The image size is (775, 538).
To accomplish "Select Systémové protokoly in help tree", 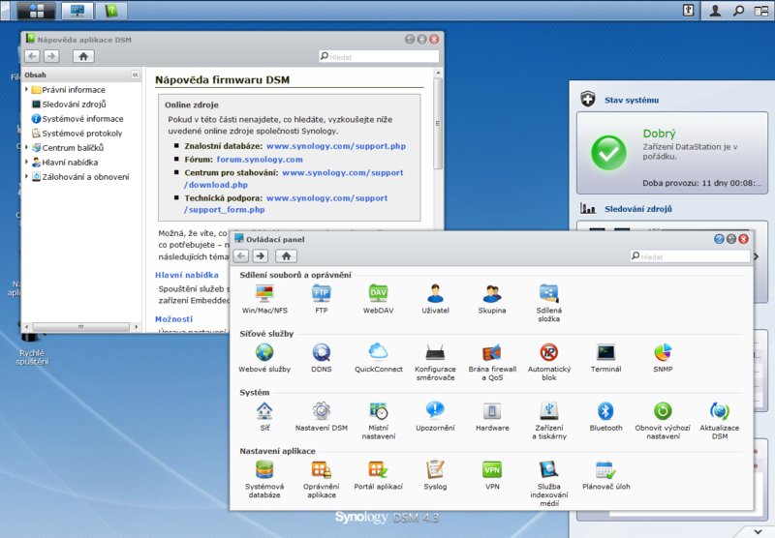I will [x=77, y=133].
